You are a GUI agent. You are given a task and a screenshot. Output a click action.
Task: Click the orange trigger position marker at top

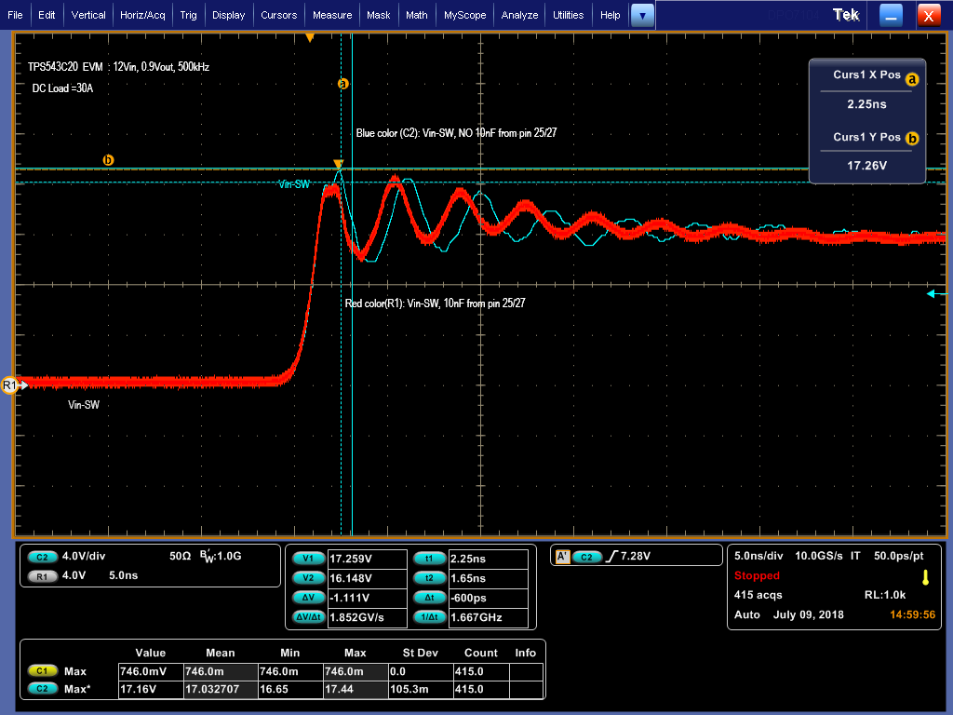point(310,38)
